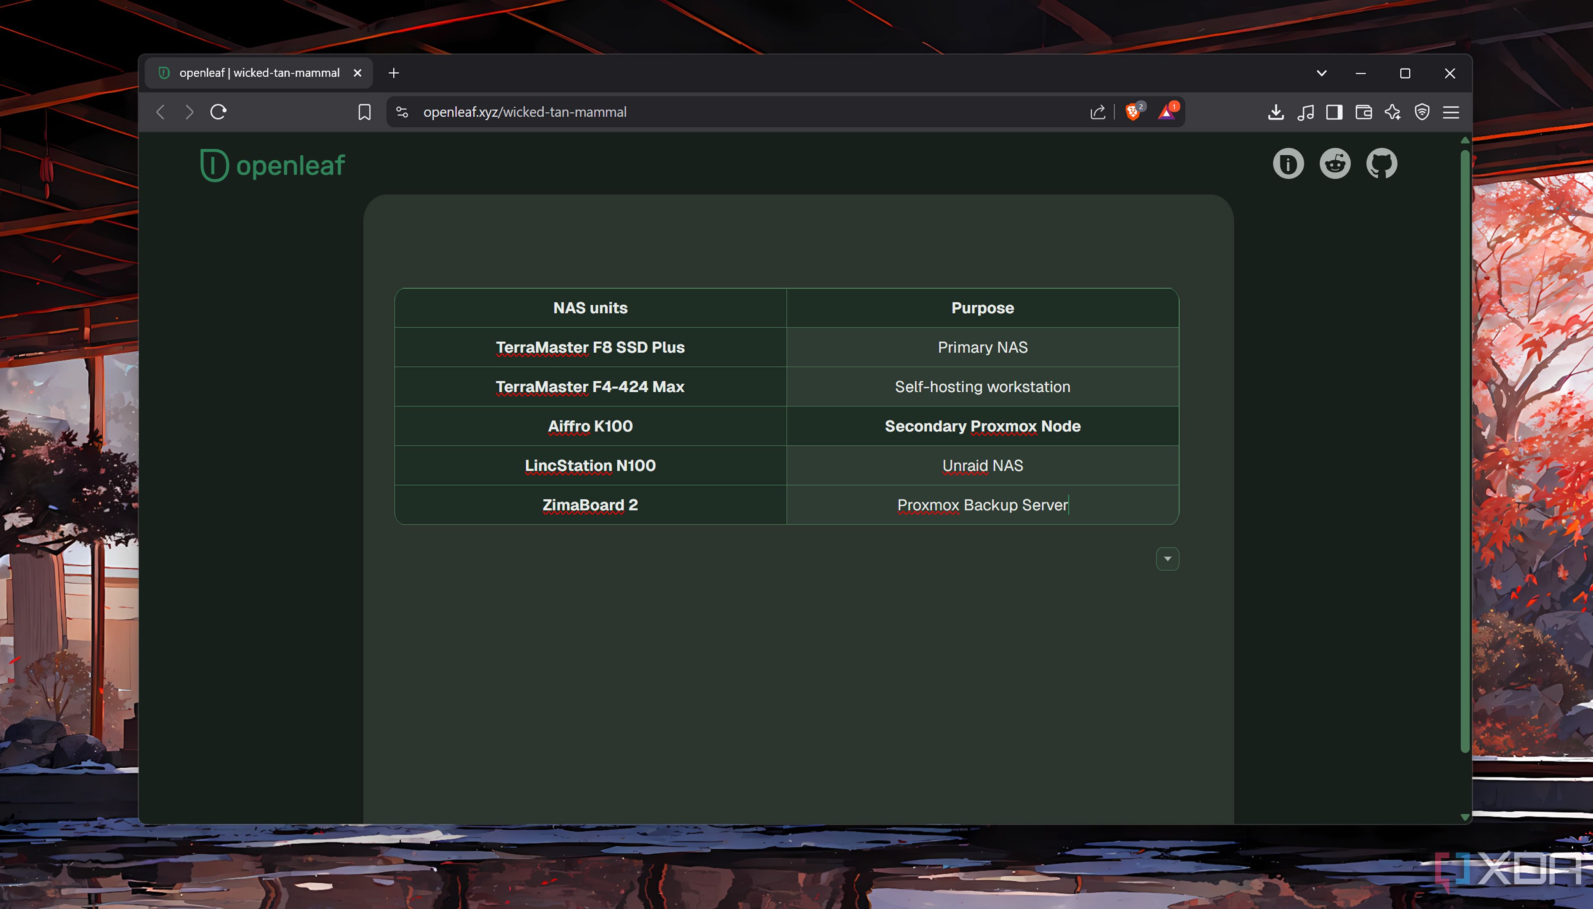The height and width of the screenshot is (909, 1593).
Task: Expand the dropdown arrow below the table
Action: 1167,559
